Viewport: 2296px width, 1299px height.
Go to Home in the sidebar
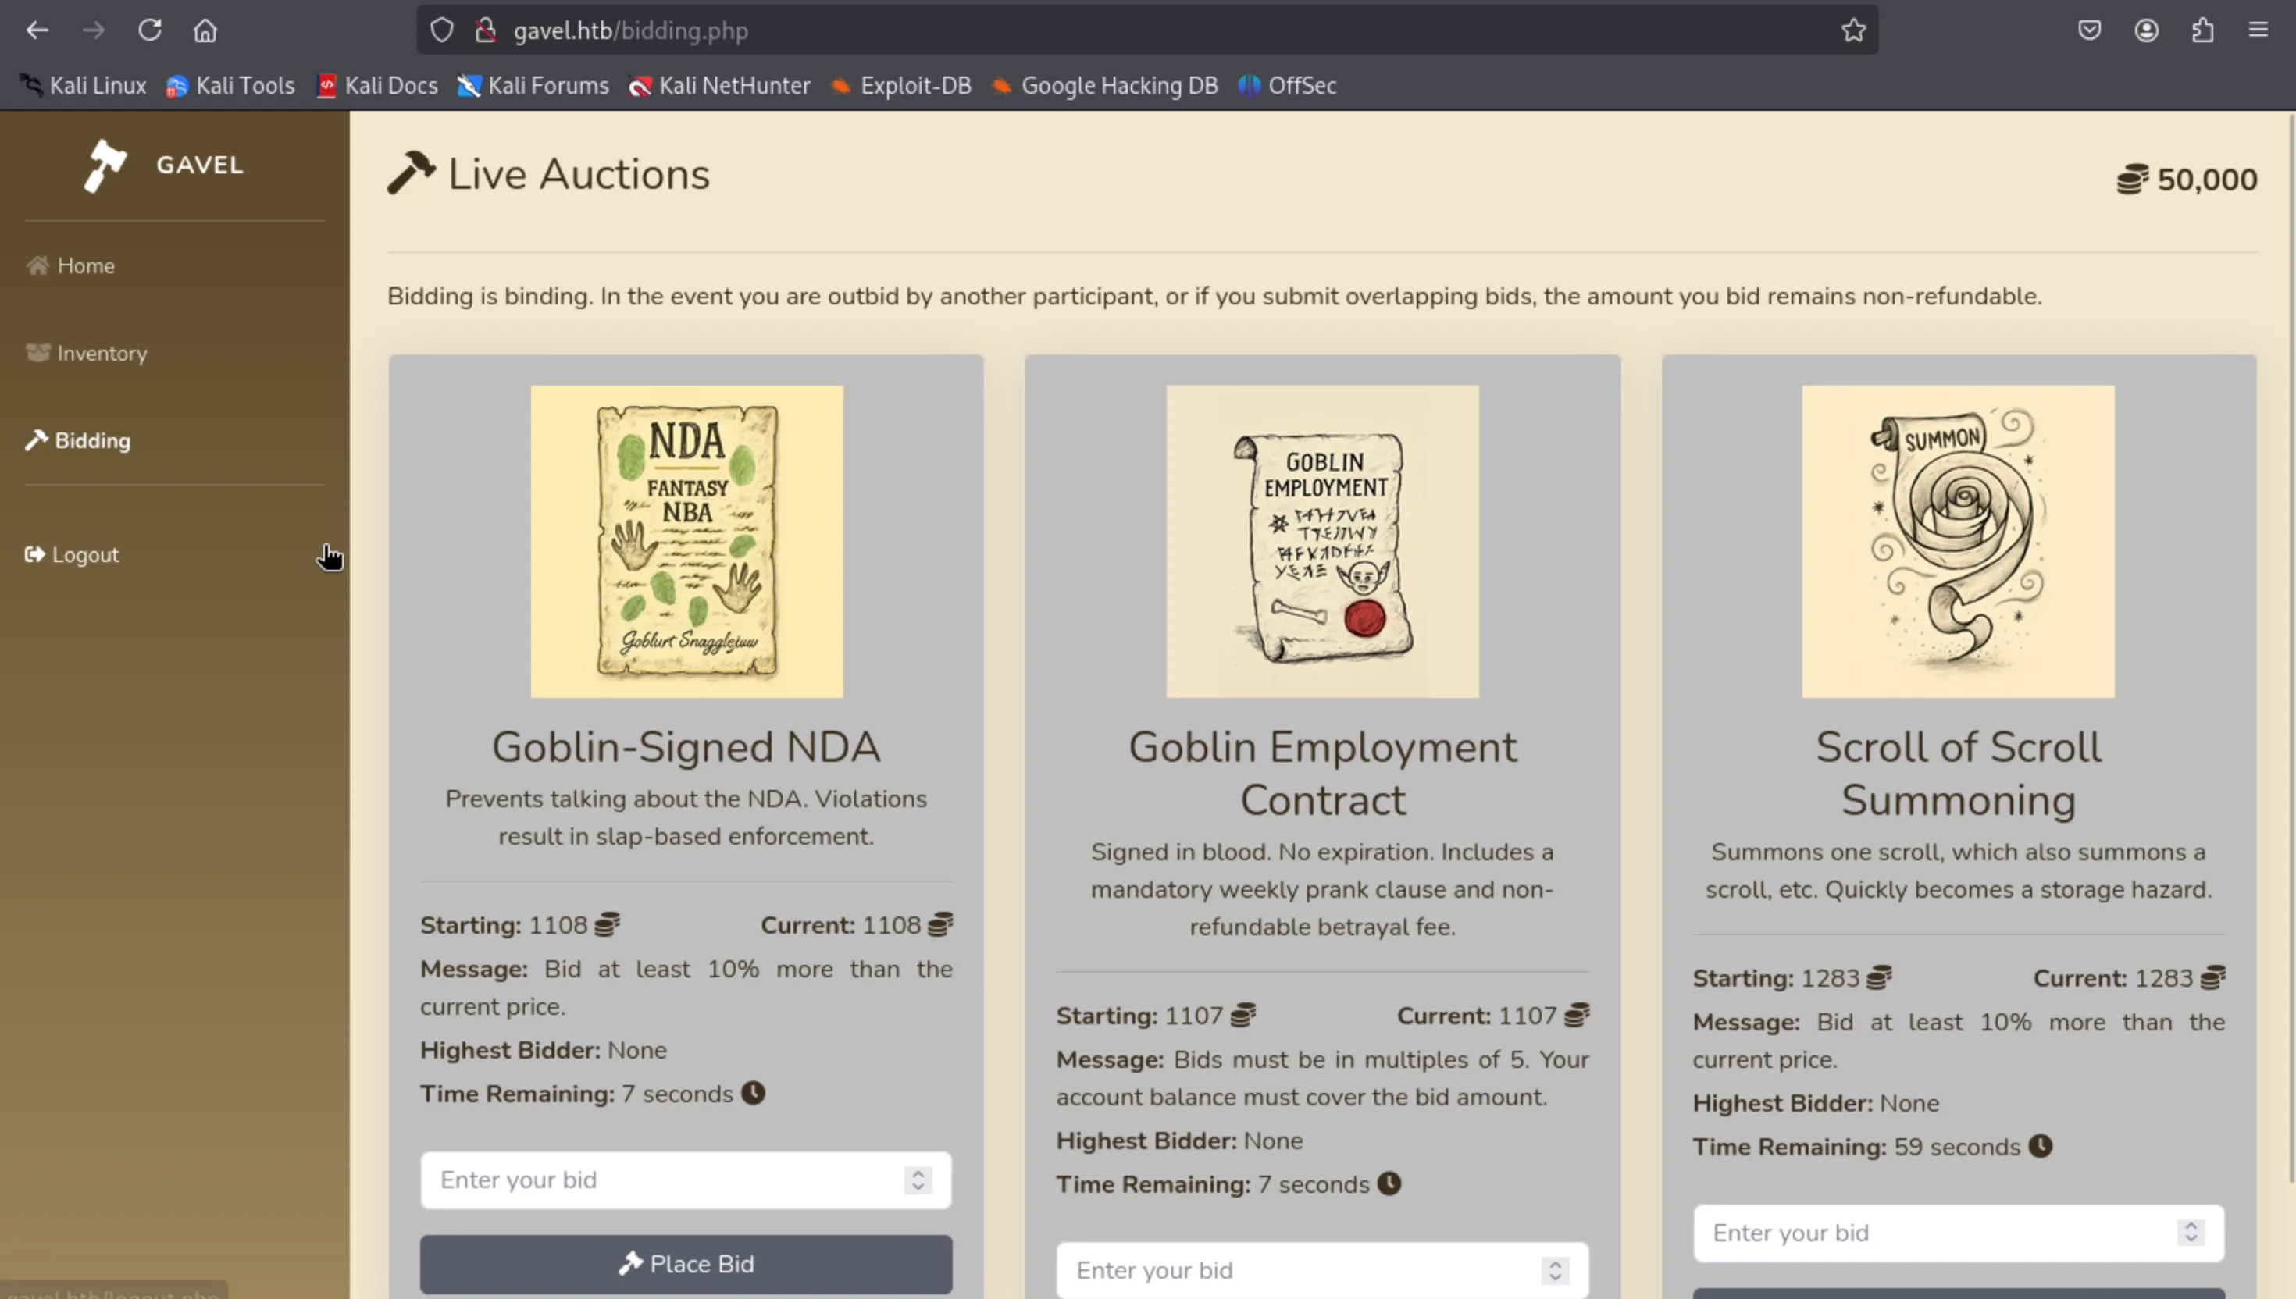(x=86, y=266)
